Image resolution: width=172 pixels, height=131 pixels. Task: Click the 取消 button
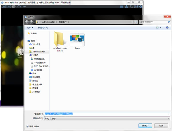tap(161, 126)
